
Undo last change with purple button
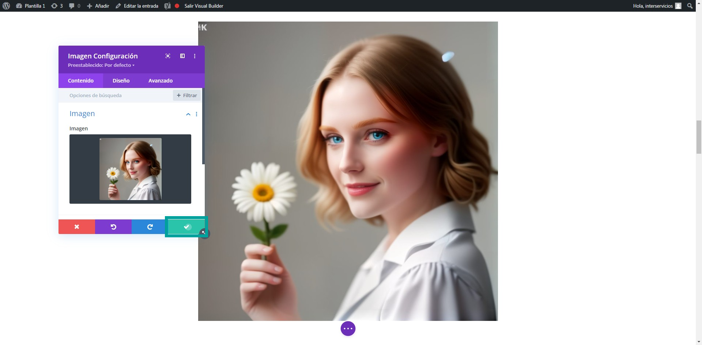coord(113,227)
